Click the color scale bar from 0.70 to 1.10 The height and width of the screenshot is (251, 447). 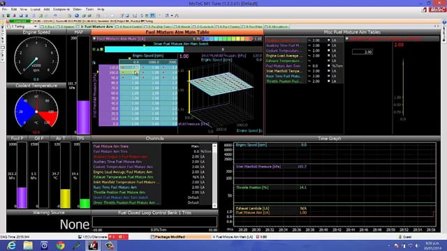click(x=227, y=39)
